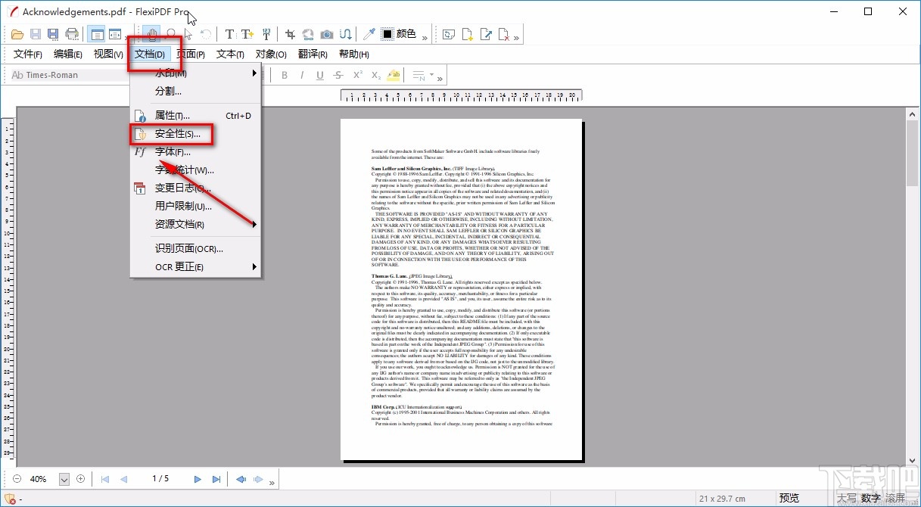Image resolution: width=921 pixels, height=507 pixels.
Task: Open the 对象 menu
Action: (271, 54)
